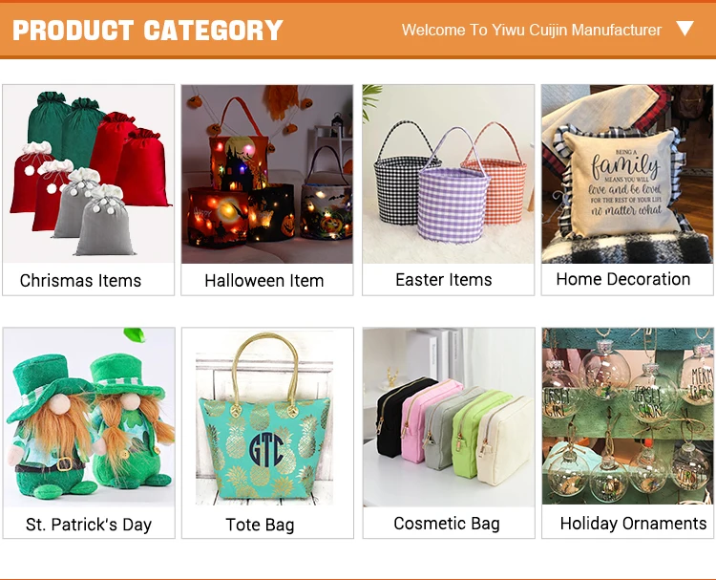The image size is (716, 580).
Task: Click the white triangle arrow in header
Action: coord(684,29)
